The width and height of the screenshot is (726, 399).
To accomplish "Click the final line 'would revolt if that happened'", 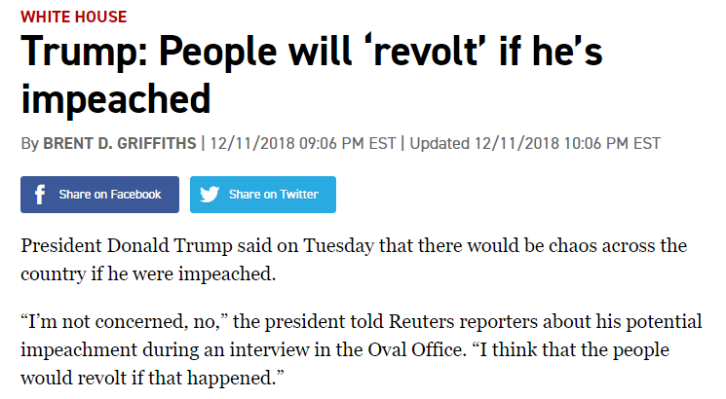I will [x=156, y=376].
